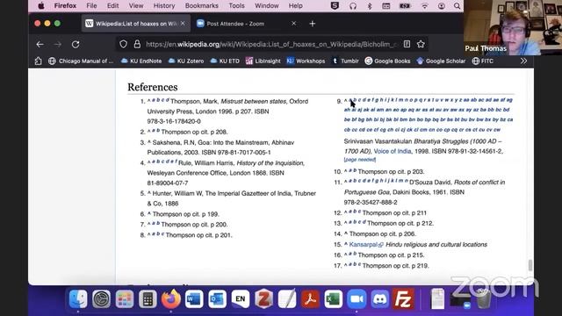
Task: Open the File menu
Action: click(91, 6)
